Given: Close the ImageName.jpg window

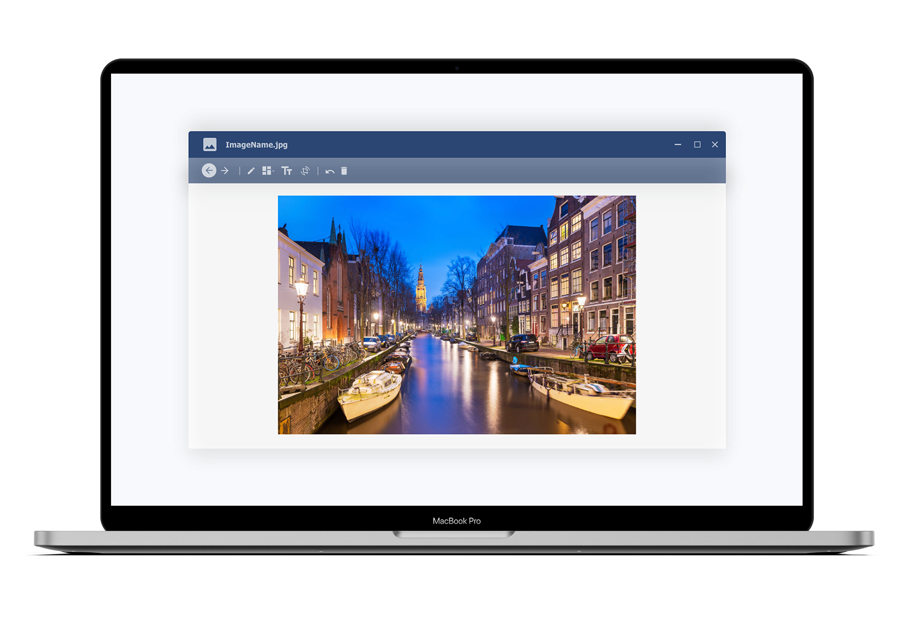Looking at the screenshot, I should pyautogui.click(x=715, y=144).
